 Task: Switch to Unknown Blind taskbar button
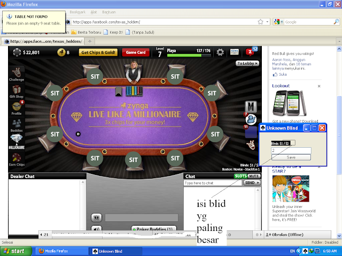pos(115,251)
